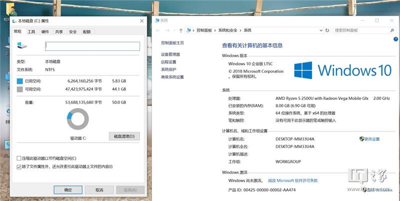Close the 本地磁盘 (C:) properties dialog
The width and height of the screenshot is (400, 201).
tap(142, 21)
